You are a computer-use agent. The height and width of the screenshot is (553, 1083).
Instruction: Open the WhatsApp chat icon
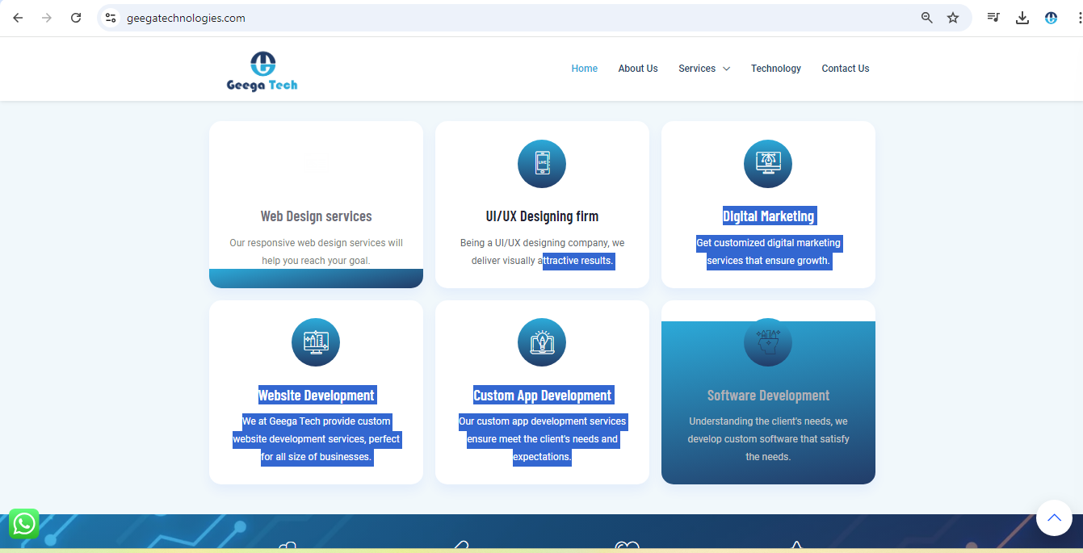[23, 524]
